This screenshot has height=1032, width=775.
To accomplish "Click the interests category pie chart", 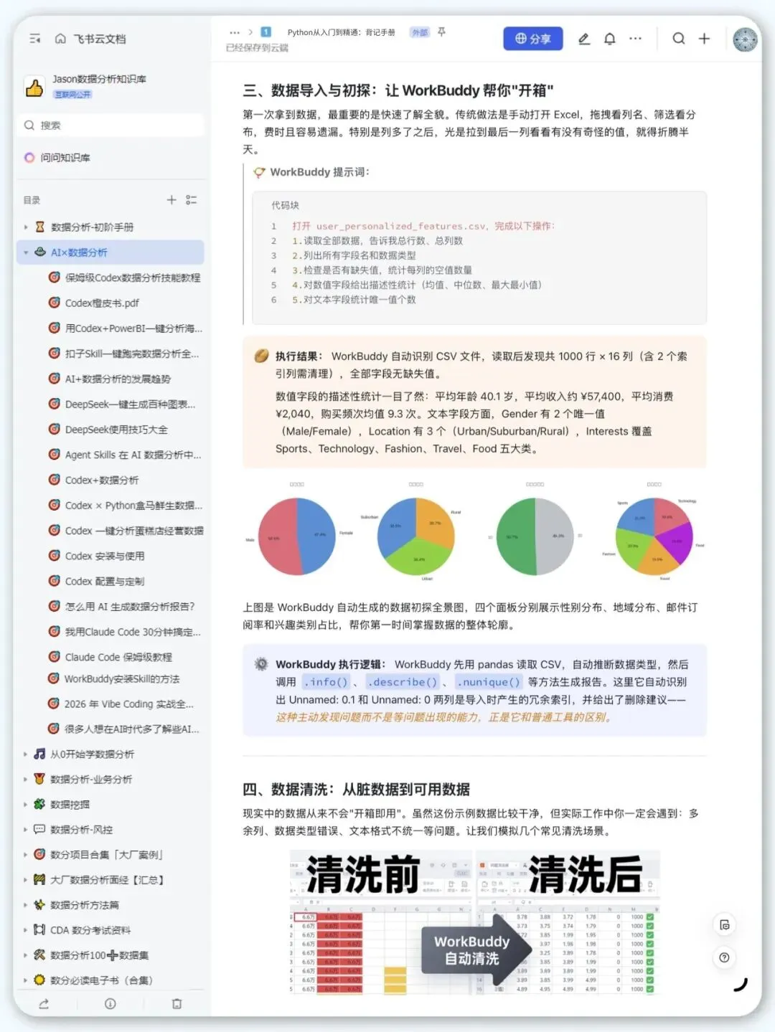I will [654, 536].
